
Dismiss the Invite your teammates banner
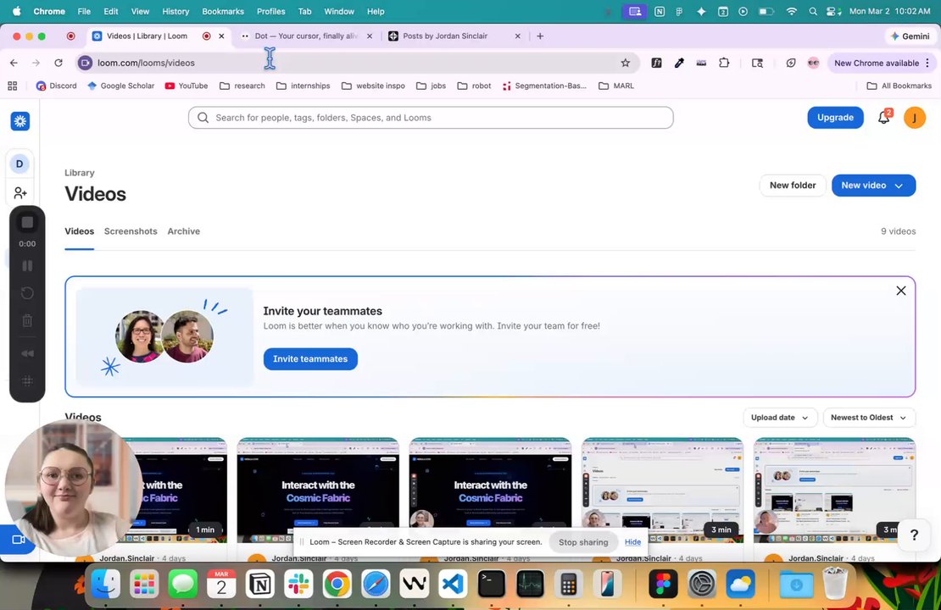click(x=901, y=291)
